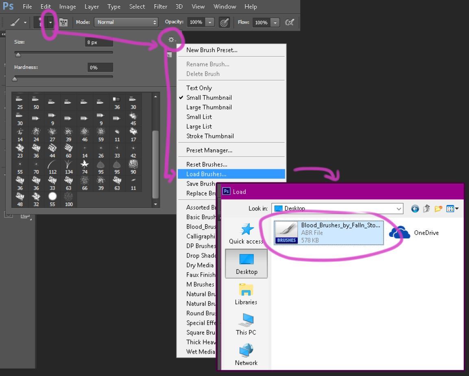Screen dimensions: 469x376
Task: Toggle the Brush panel icon
Action: point(63,22)
